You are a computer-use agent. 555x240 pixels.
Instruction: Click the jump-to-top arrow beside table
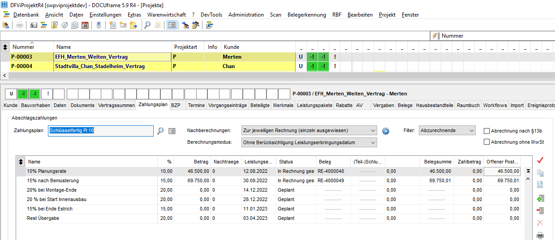(x=528, y=171)
